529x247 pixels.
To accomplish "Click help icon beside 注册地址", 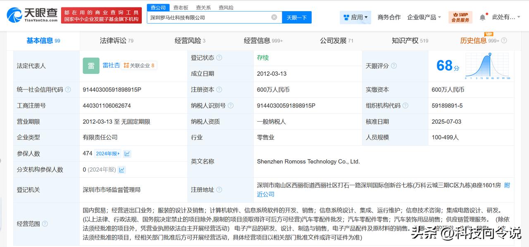I will pyautogui.click(x=219, y=190).
